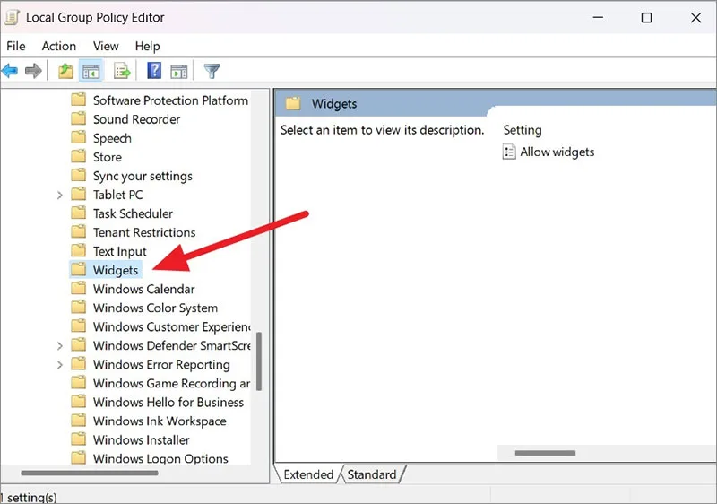The height and width of the screenshot is (504, 717).
Task: Click tree pane vertical scrollbar thumb
Action: 259,361
